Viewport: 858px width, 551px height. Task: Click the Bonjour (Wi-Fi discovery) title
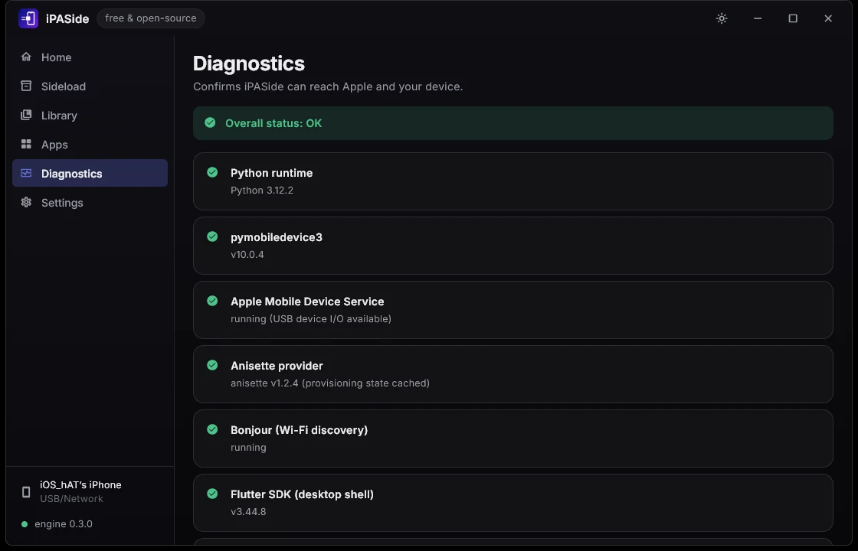[x=299, y=429]
